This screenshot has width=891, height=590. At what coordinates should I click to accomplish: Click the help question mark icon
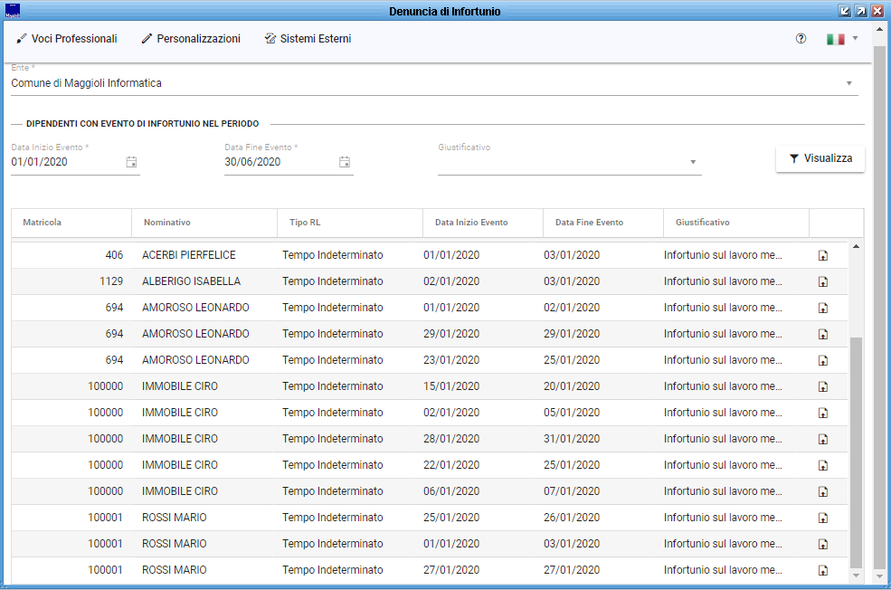(x=801, y=39)
